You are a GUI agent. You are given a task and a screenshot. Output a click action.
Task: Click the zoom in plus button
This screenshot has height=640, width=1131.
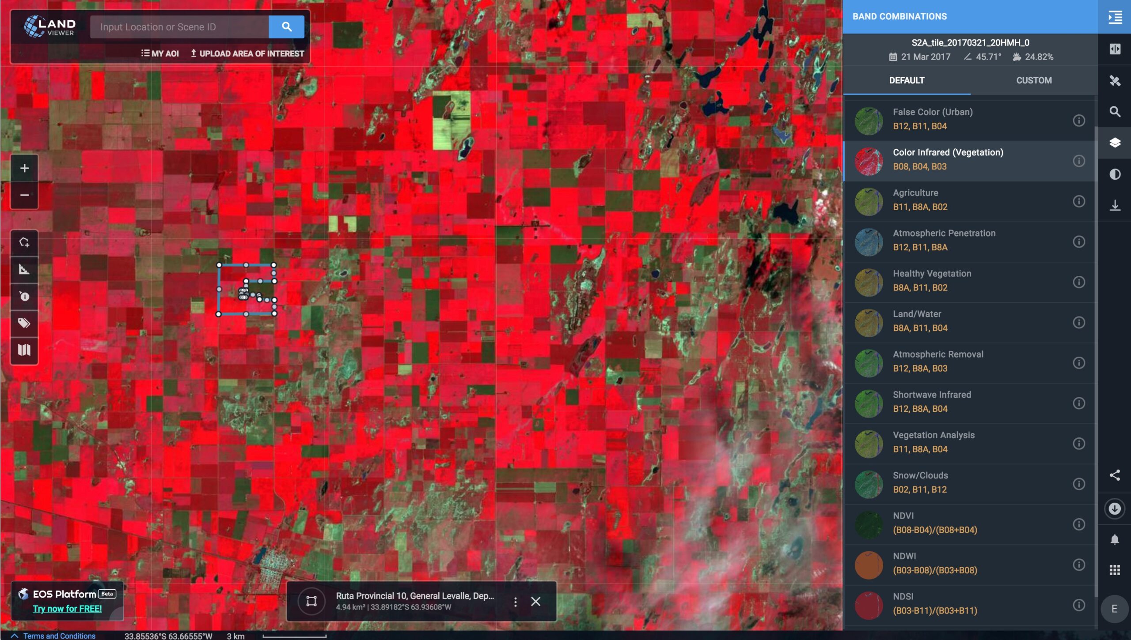pos(24,168)
